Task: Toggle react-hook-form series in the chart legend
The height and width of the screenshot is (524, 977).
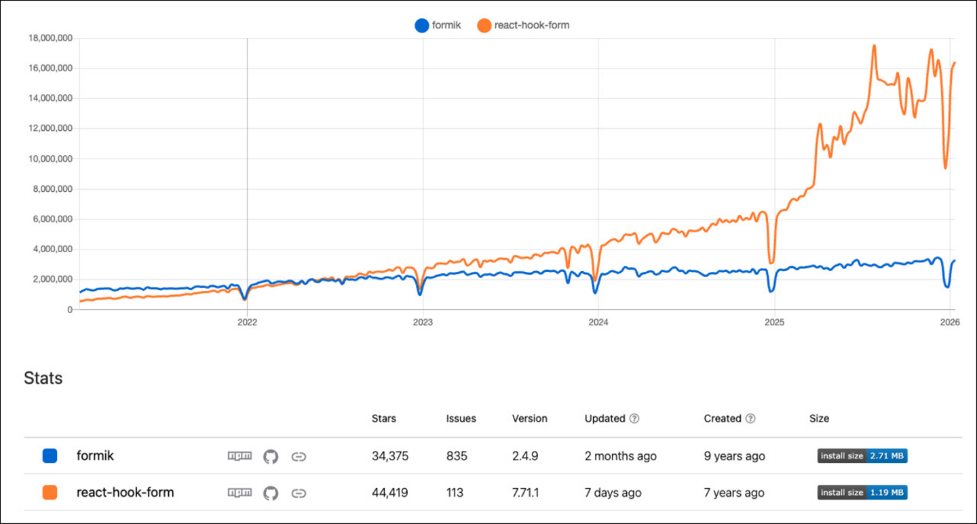Action: [x=522, y=26]
